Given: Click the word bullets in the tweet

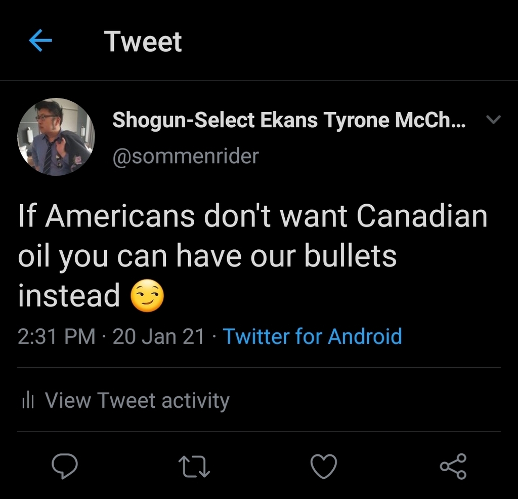Looking at the screenshot, I should (x=350, y=255).
